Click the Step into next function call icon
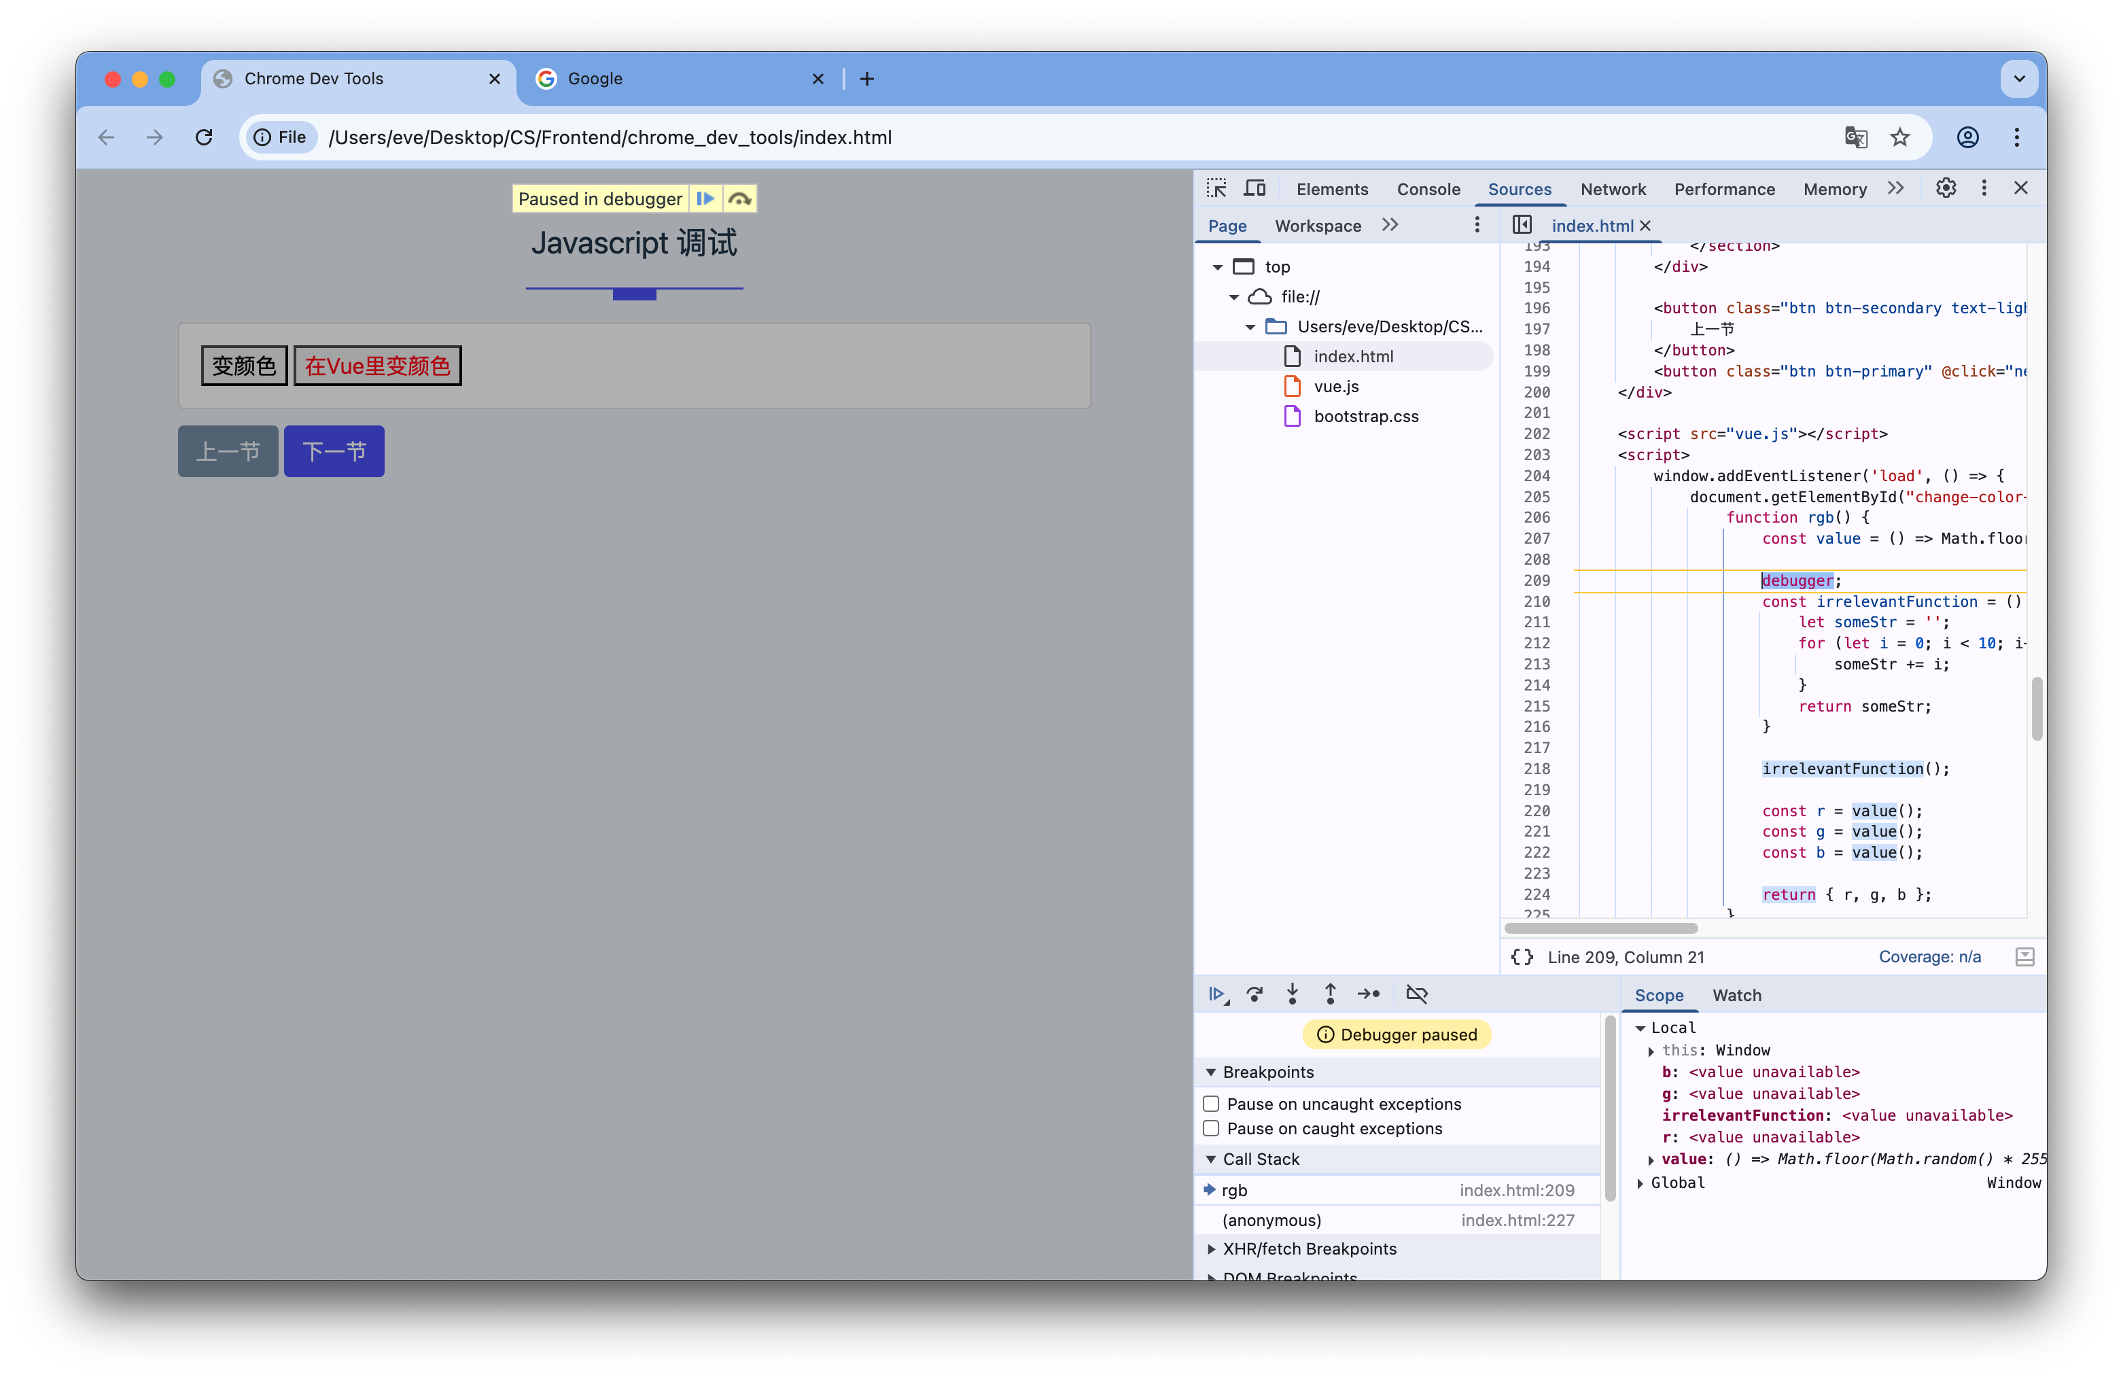 tap(1293, 993)
